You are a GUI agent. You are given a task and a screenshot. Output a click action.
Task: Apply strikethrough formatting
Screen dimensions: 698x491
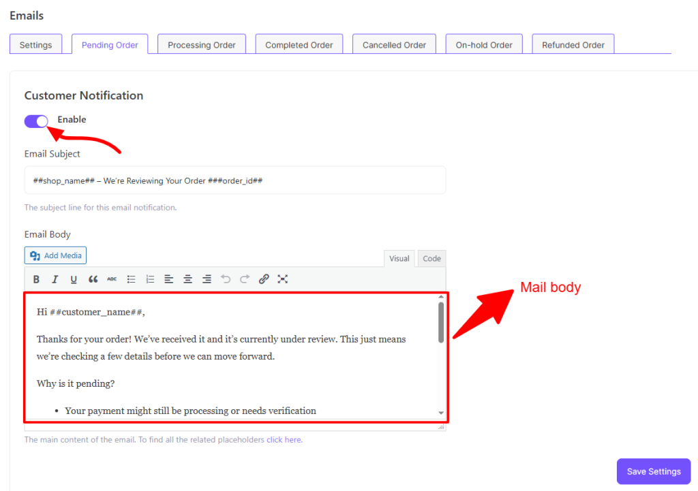111,279
